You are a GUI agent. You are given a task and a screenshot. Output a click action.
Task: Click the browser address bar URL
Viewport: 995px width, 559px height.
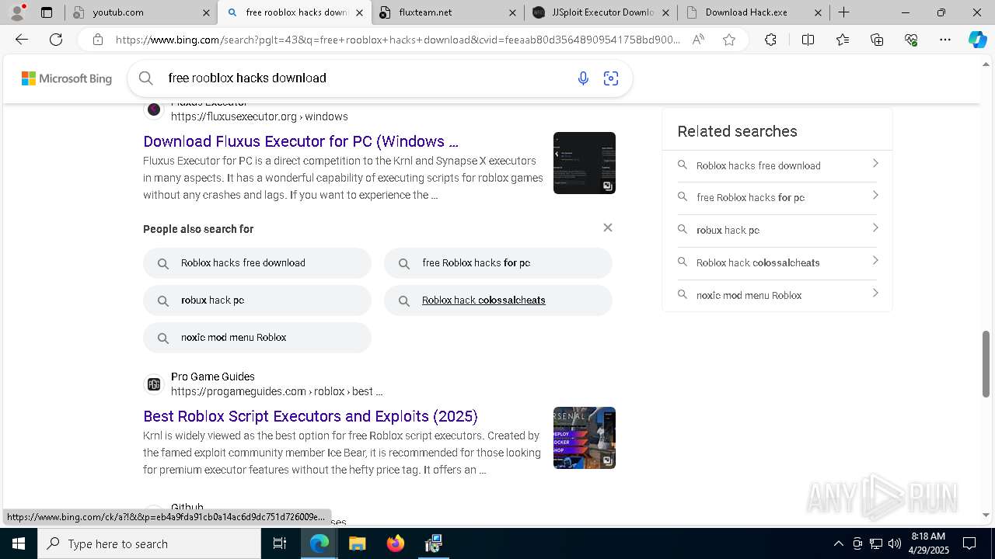coord(397,40)
